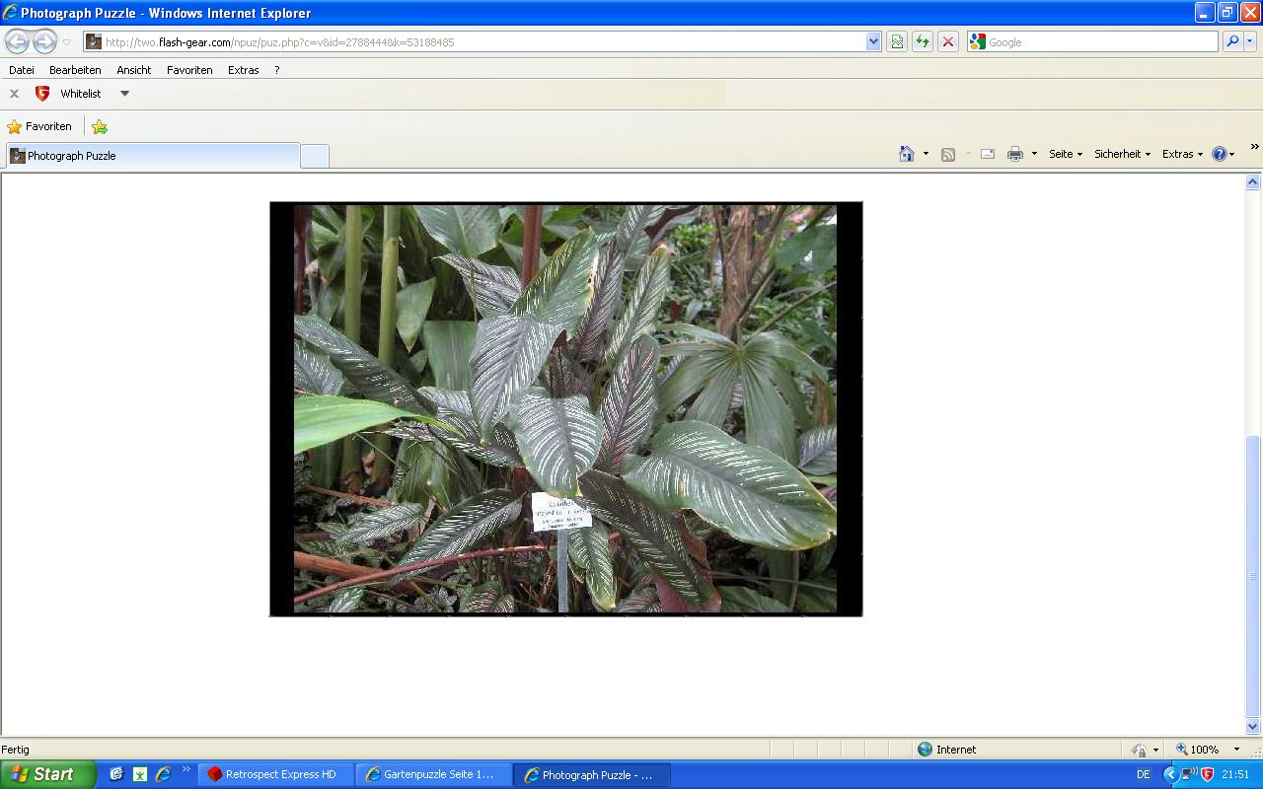This screenshot has height=789, width=1263.
Task: Click the Stop loading red X icon
Action: coord(948,41)
